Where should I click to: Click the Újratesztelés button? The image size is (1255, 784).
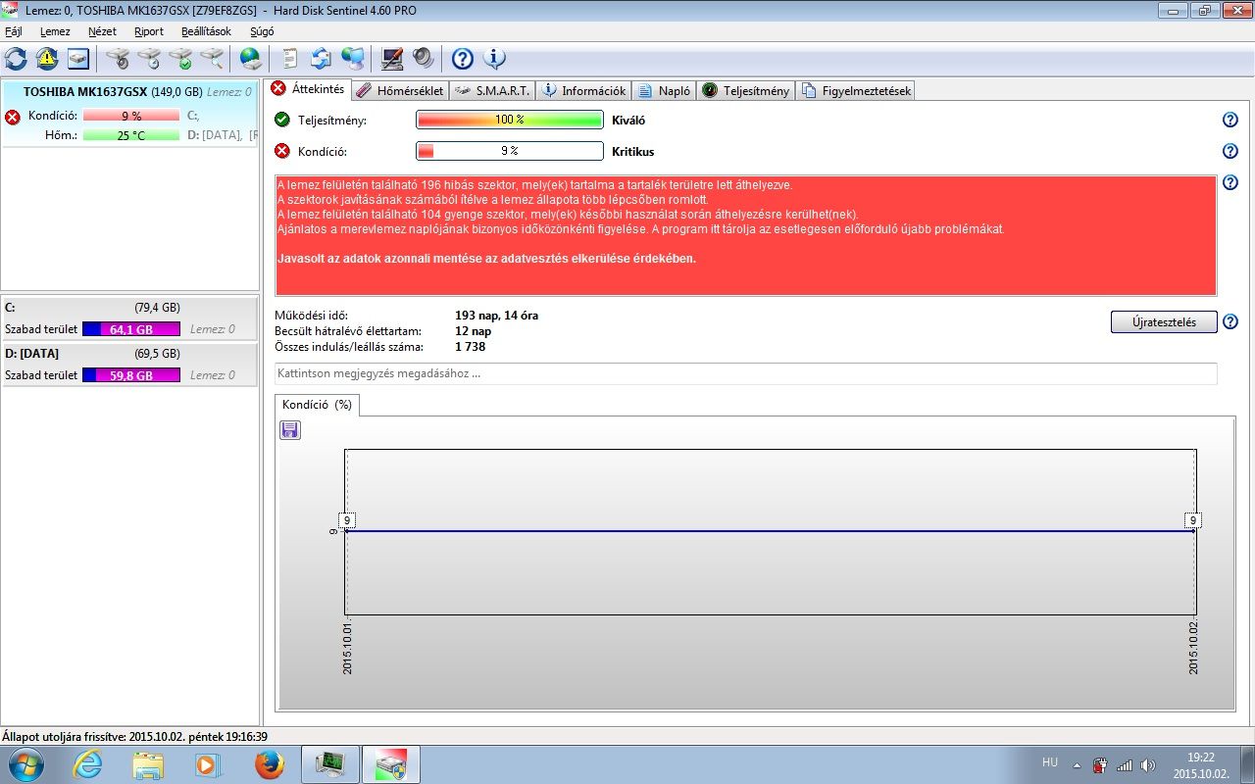pyautogui.click(x=1164, y=321)
